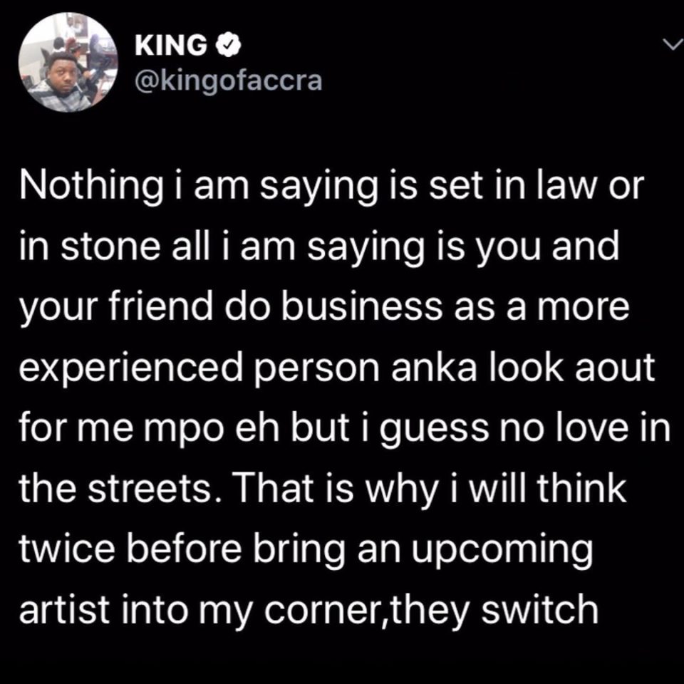Click the tweet line starting 'Nothing i am saying'
The height and width of the screenshot is (684, 684).
coord(331,187)
